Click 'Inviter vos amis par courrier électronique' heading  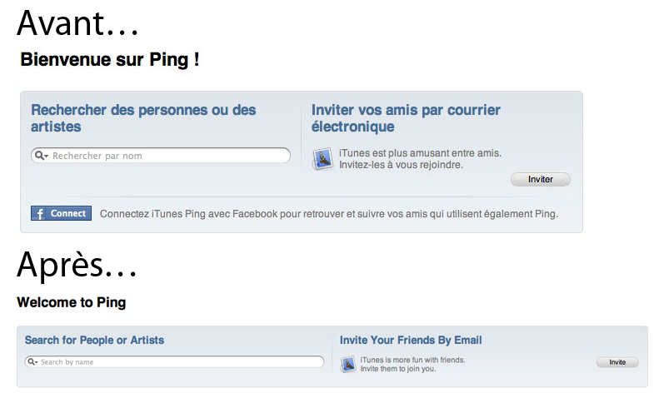406,118
